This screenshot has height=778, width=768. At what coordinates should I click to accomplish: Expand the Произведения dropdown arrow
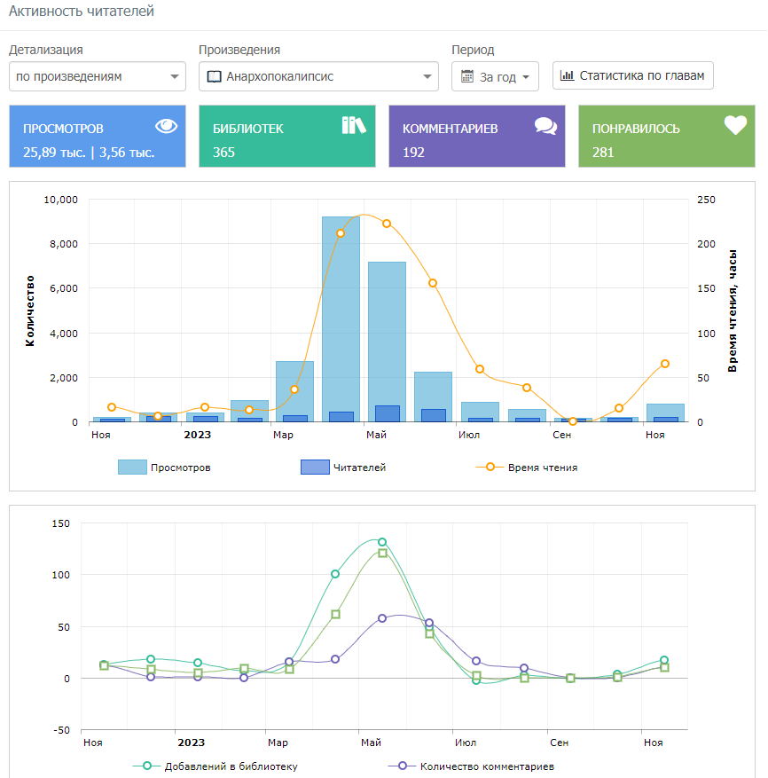(x=428, y=76)
